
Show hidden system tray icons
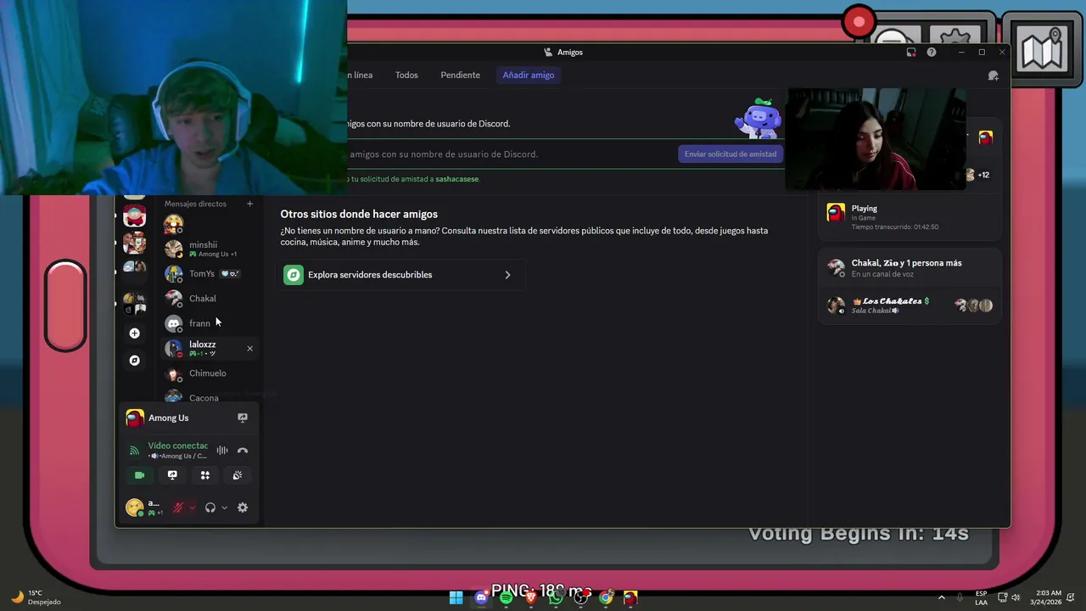tap(941, 597)
